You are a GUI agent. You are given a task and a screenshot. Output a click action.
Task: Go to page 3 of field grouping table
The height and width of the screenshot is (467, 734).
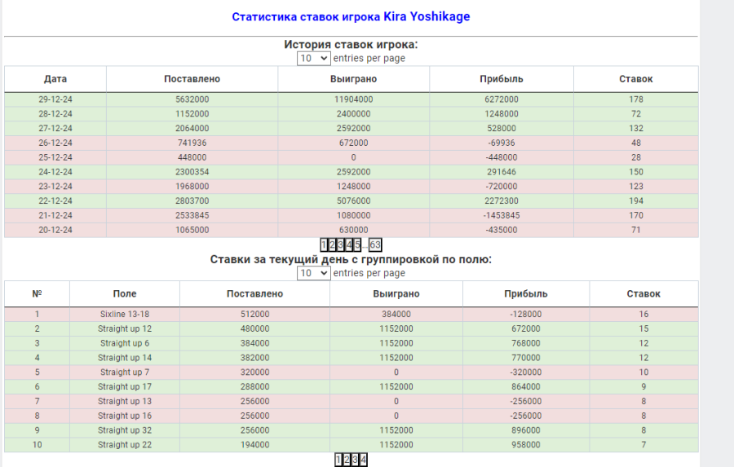click(356, 460)
